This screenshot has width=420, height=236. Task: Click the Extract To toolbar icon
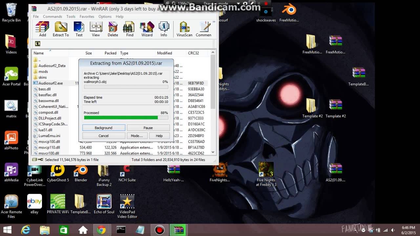pos(61,29)
